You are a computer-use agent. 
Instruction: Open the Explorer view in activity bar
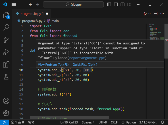click(x=6, y=15)
